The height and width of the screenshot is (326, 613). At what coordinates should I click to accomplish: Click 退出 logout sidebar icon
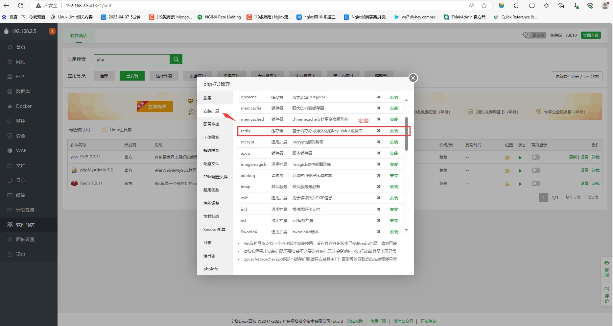[10, 254]
